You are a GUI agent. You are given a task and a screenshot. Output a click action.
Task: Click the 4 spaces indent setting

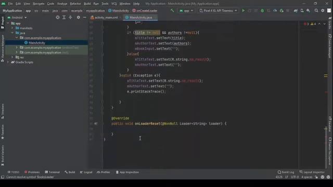click(x=306, y=177)
